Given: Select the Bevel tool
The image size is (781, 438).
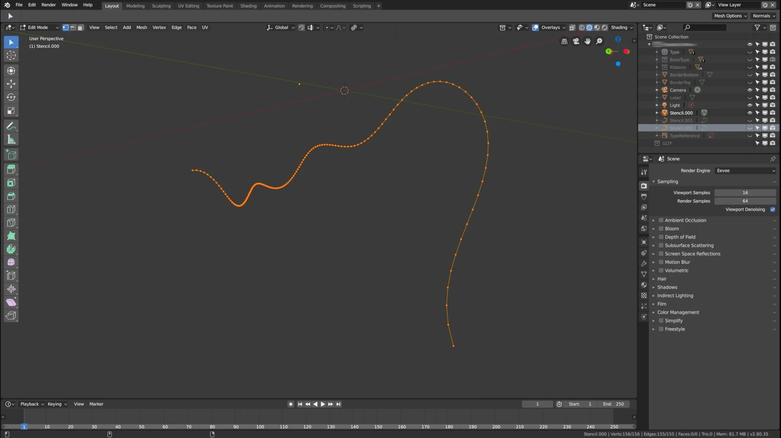Looking at the screenshot, I should [x=11, y=196].
